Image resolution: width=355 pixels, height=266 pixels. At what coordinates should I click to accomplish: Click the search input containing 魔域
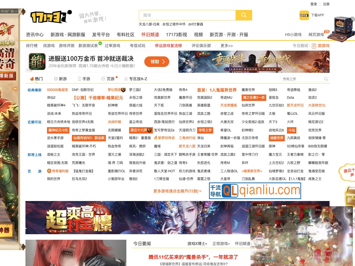tap(187, 15)
